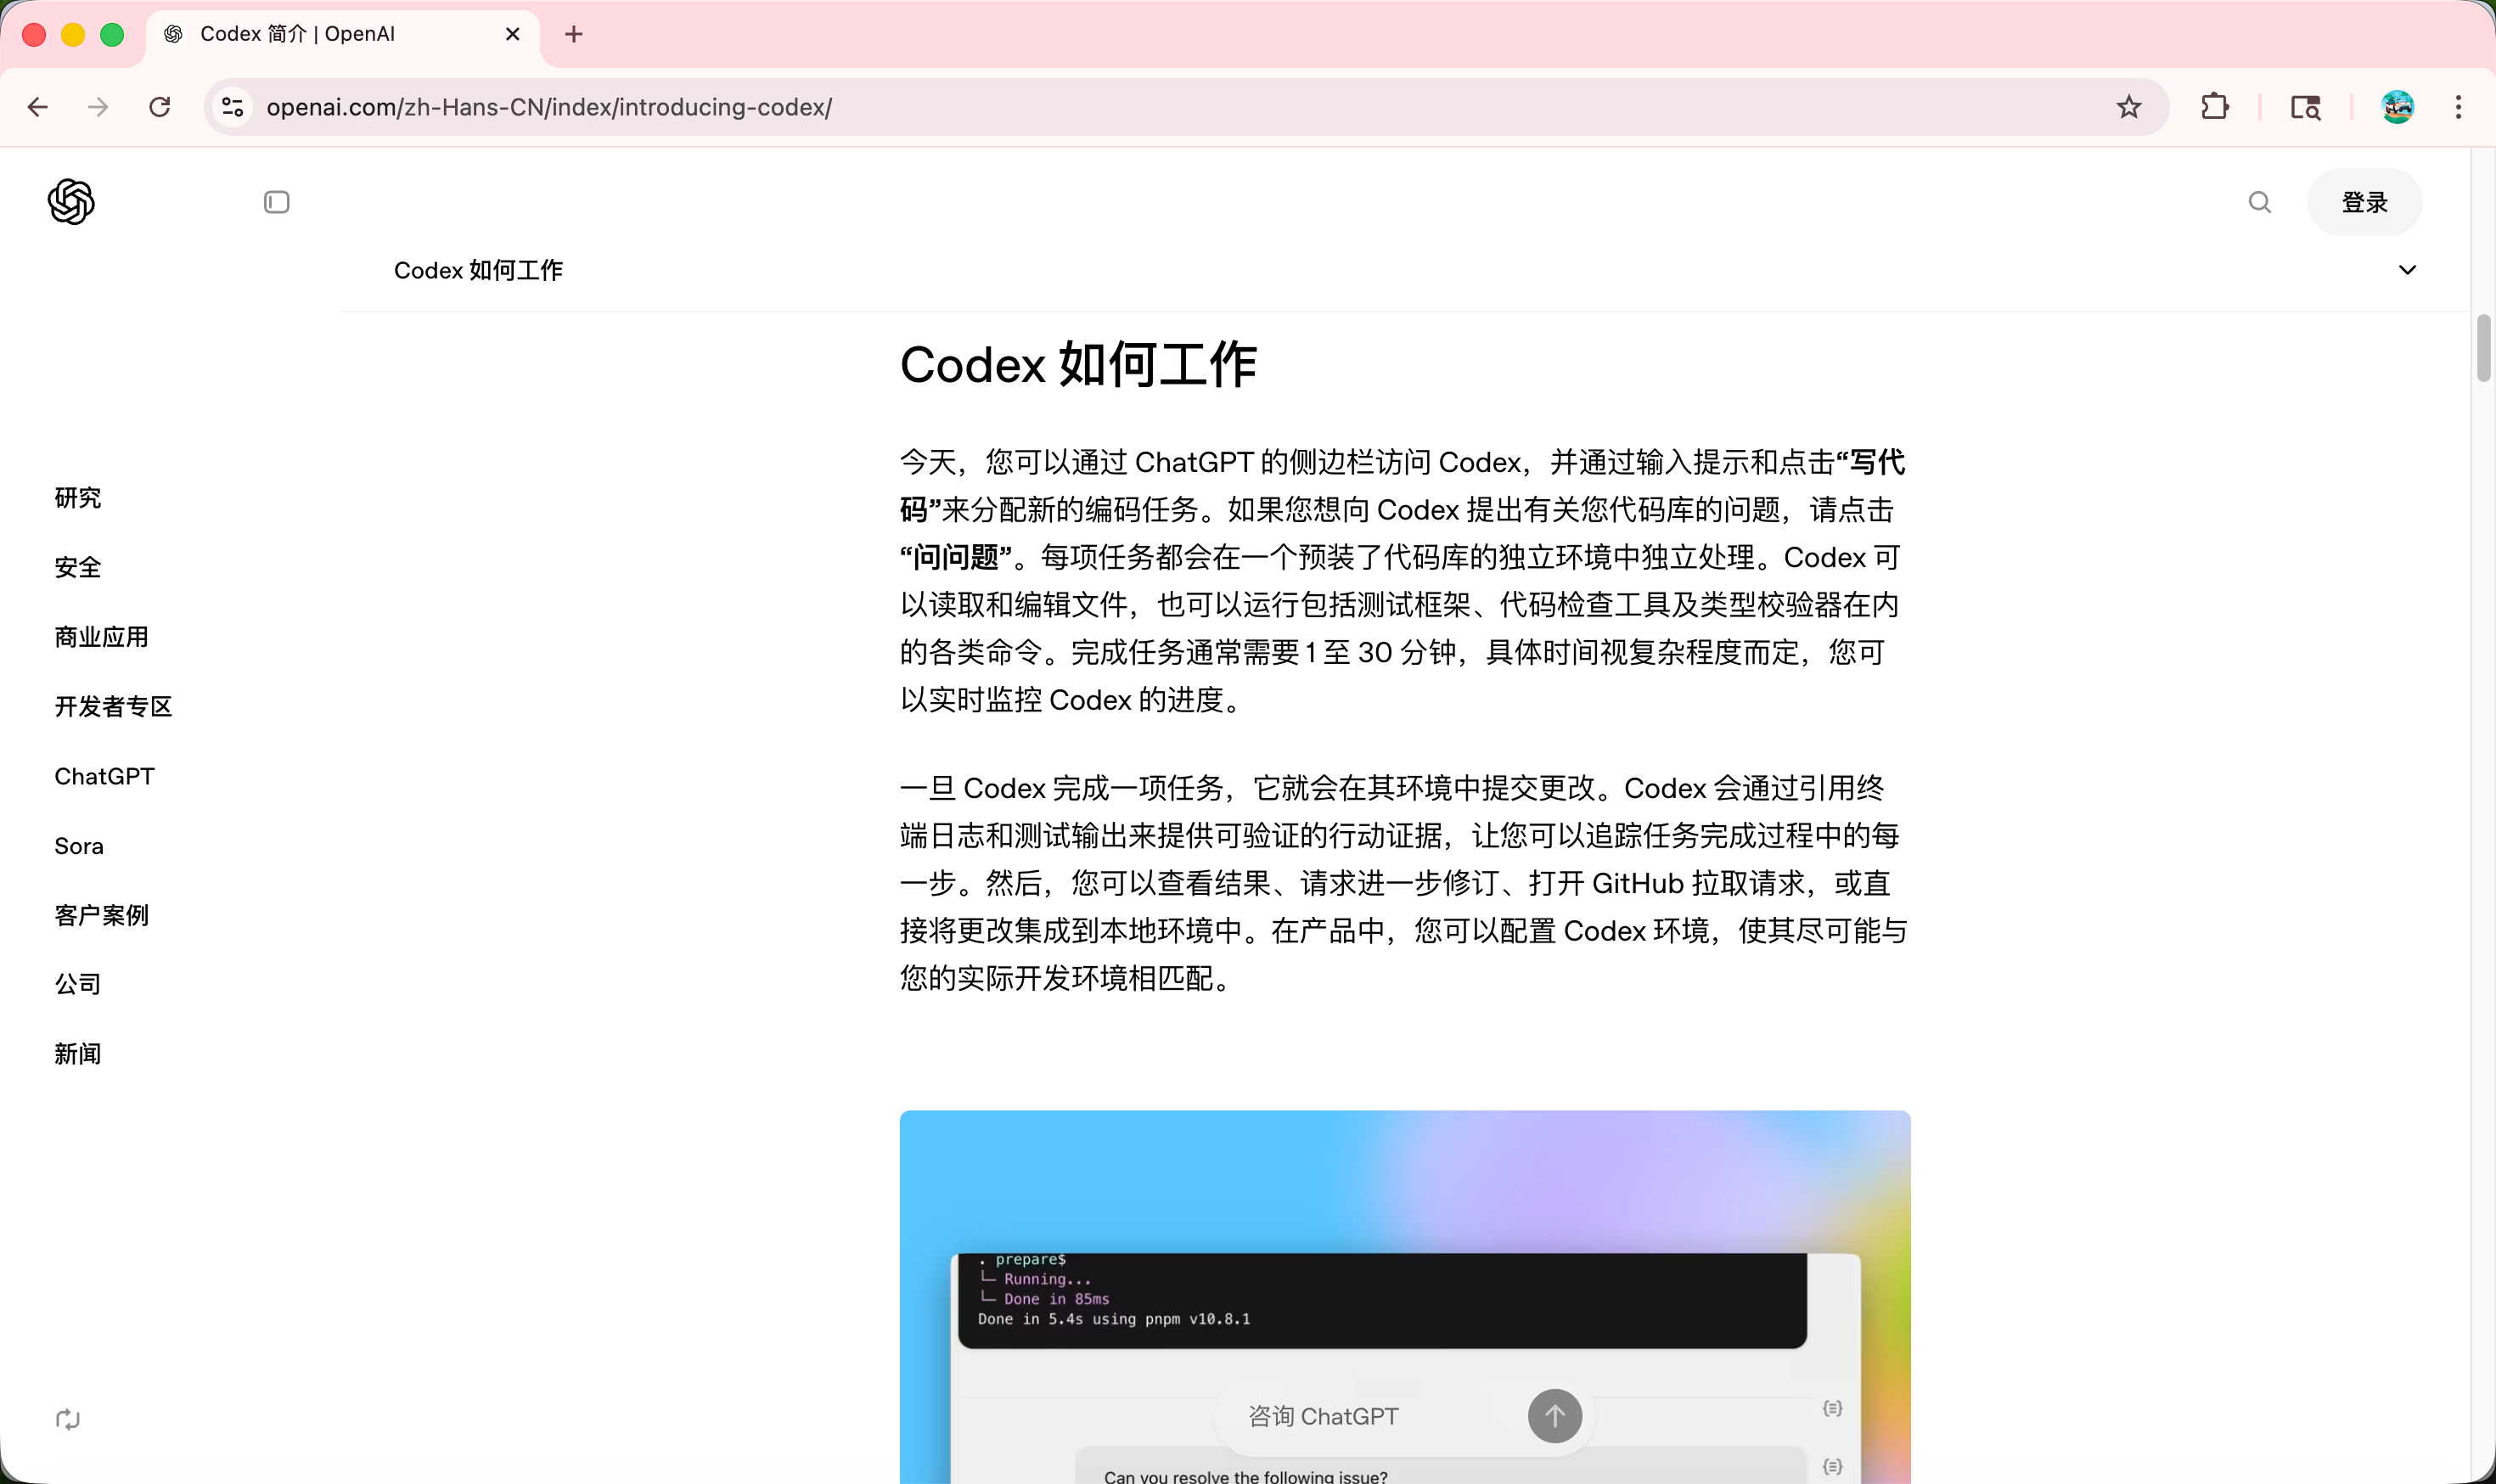This screenshot has width=2496, height=1484.
Task: Open the browser extensions puzzle icon
Action: (2215, 107)
